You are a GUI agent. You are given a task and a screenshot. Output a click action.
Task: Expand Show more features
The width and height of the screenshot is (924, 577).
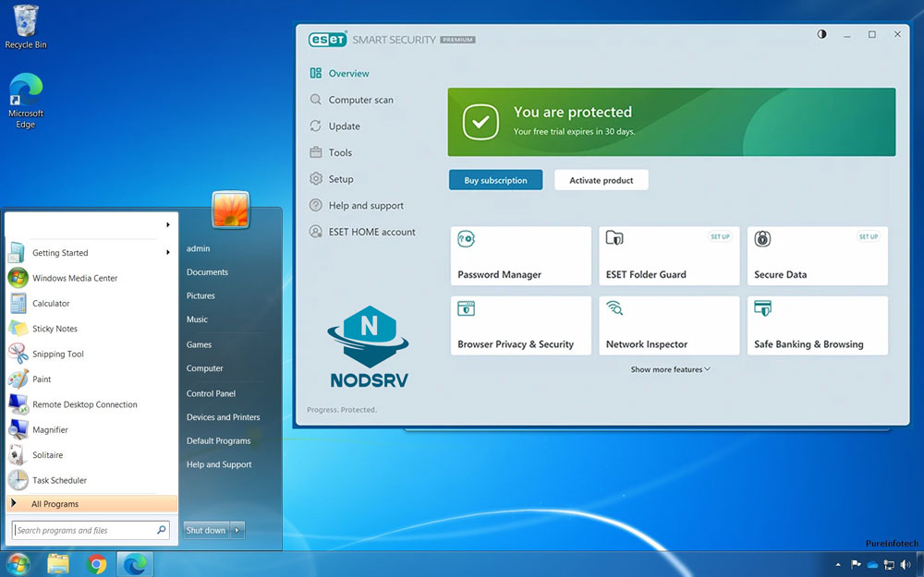(x=670, y=369)
